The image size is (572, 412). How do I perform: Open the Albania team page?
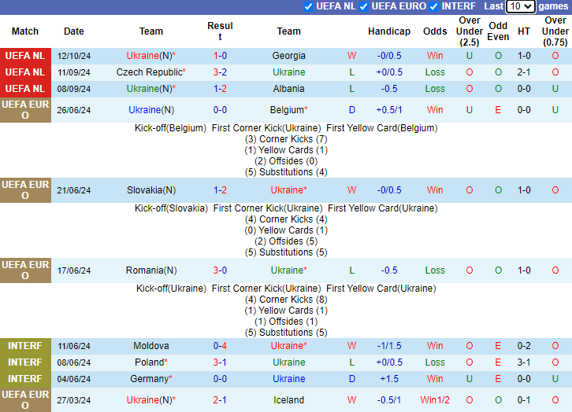click(288, 89)
